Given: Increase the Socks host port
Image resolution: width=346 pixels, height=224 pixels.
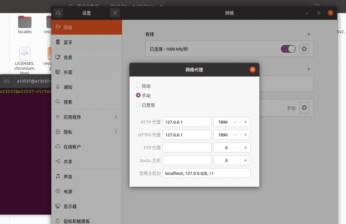Looking at the screenshot, I should [245, 160].
